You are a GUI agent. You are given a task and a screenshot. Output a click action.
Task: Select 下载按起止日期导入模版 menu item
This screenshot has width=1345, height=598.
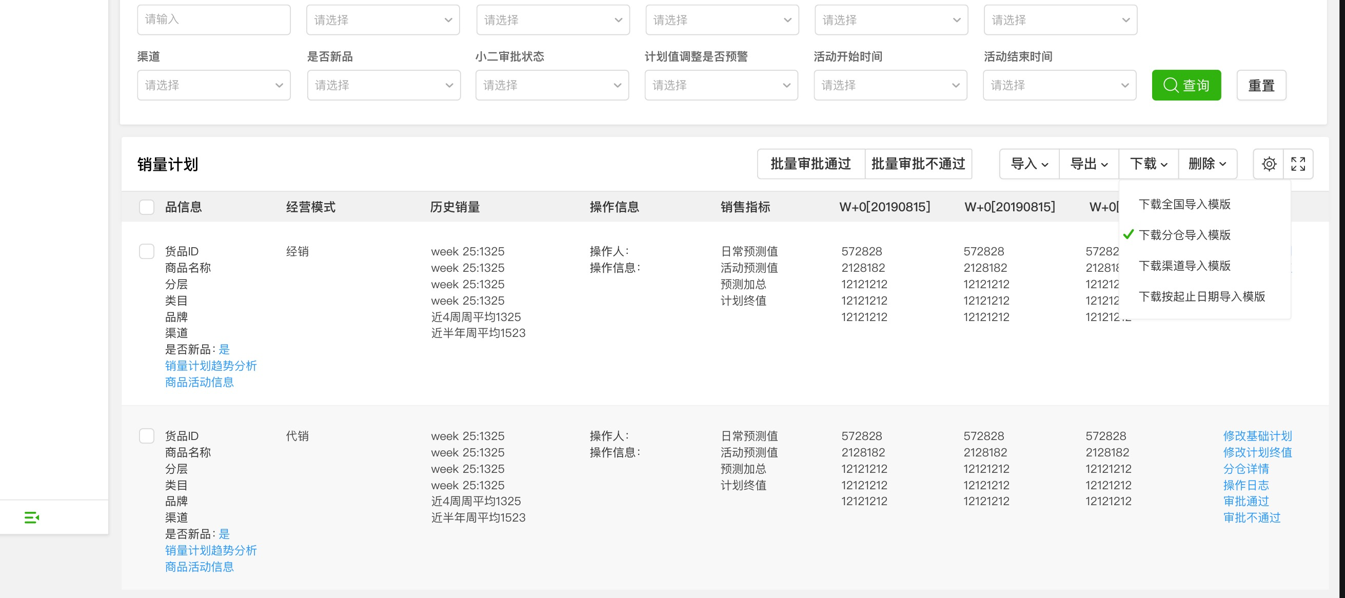(1205, 296)
